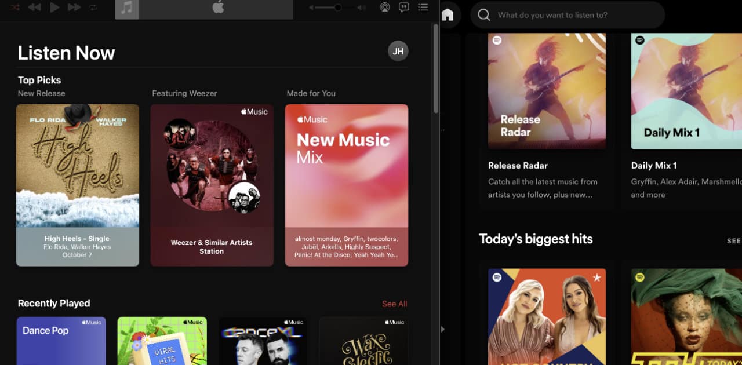Start playback with Apple Music play button
This screenshot has width=742, height=365.
54,8
